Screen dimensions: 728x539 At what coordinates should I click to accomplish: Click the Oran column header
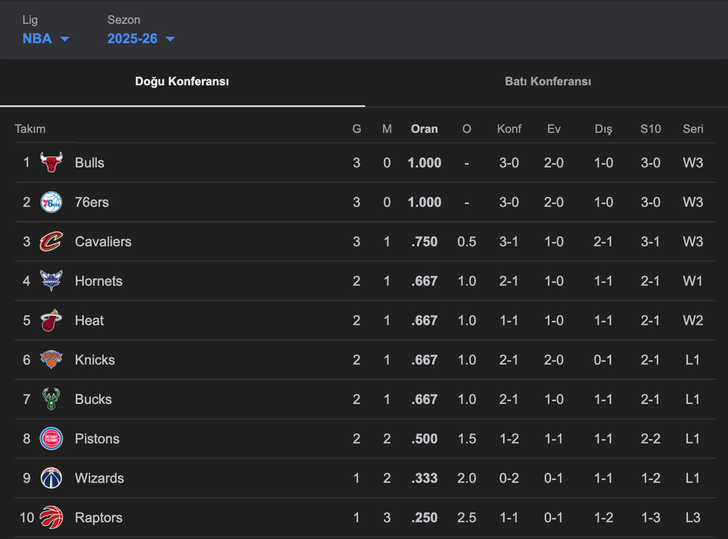pos(424,129)
